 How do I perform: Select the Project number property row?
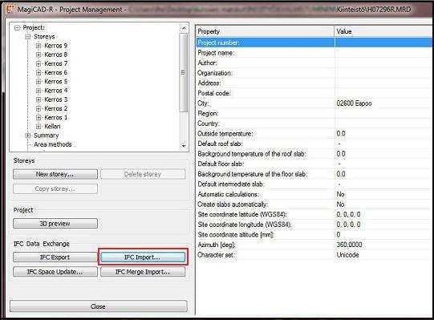314,43
